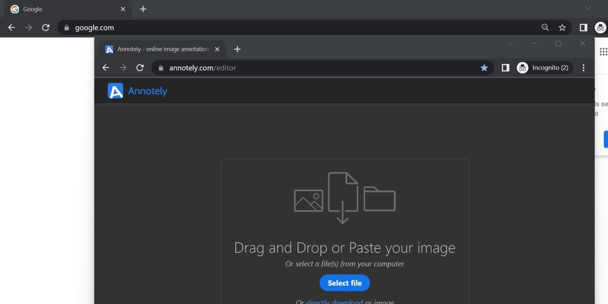Click the annotely.com/editor address bar

click(x=314, y=68)
